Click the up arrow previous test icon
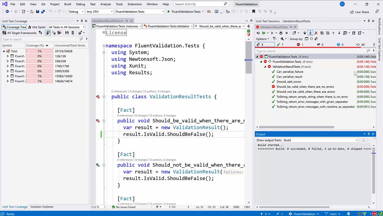 point(333,33)
